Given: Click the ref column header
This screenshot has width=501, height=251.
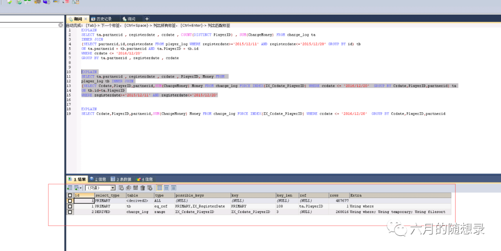Looking at the screenshot, I should pos(314,195).
